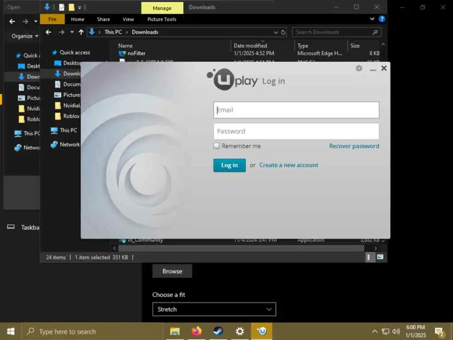Click the Downloads folder icon in nav pane
This screenshot has width=453, height=340.
pyautogui.click(x=58, y=74)
